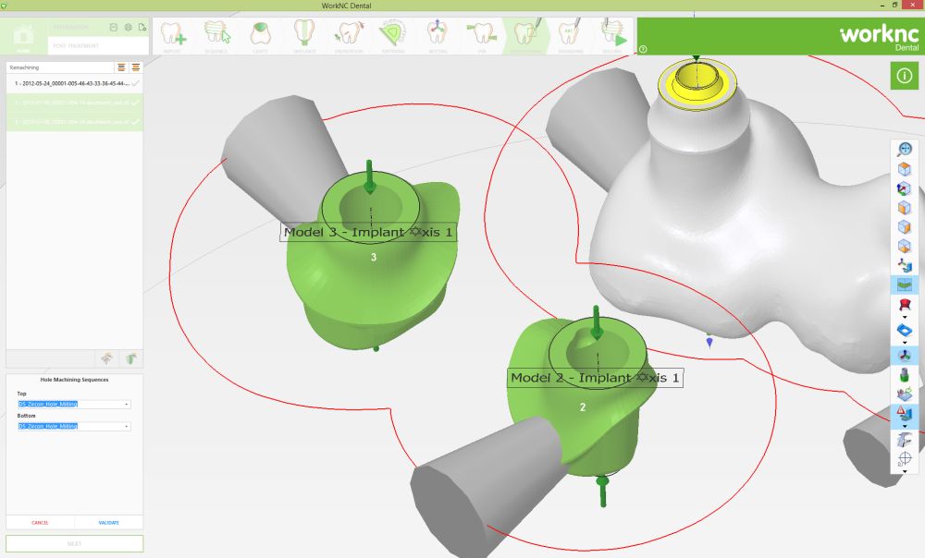Open the Orientation tooth-with-arrows step
The width and height of the screenshot is (925, 558).
point(349,34)
